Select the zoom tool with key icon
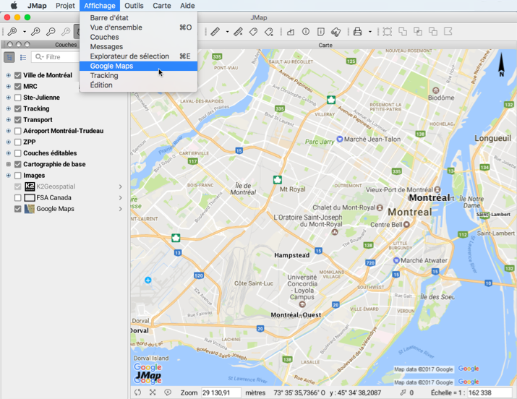Image resolution: width=517 pixels, height=399 pixels. click(x=12, y=32)
